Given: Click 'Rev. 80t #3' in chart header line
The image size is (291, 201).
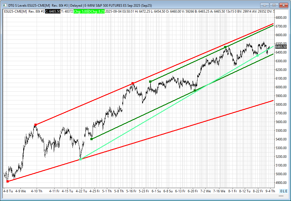Looking at the screenshot, I should point(37,11).
